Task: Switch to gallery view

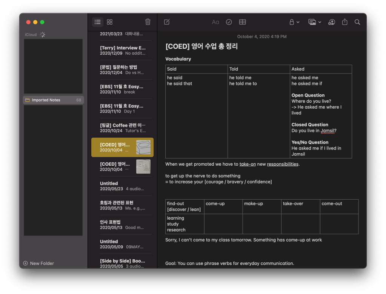Action: (109, 22)
